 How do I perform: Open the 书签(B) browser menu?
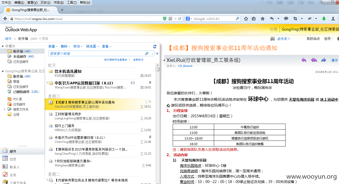point(59,3)
